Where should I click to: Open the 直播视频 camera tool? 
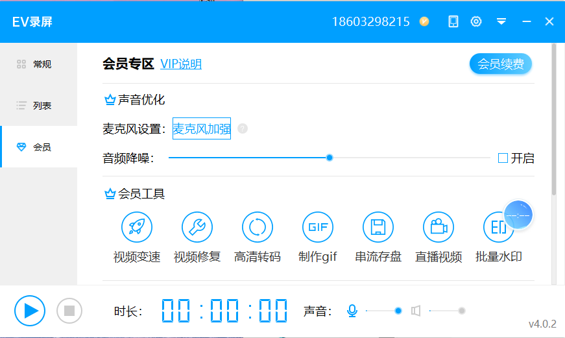438,227
